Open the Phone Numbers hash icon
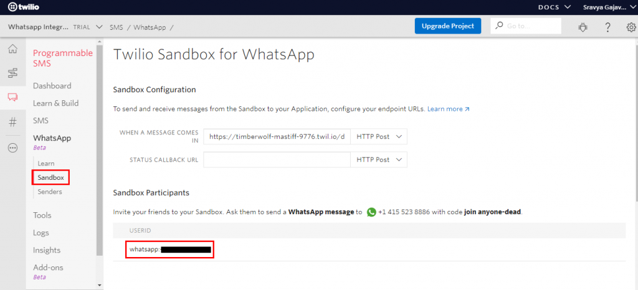638x290 pixels. pyautogui.click(x=13, y=122)
